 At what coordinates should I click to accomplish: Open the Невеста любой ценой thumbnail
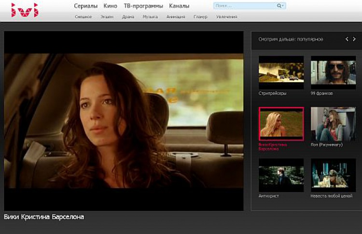[334, 175]
